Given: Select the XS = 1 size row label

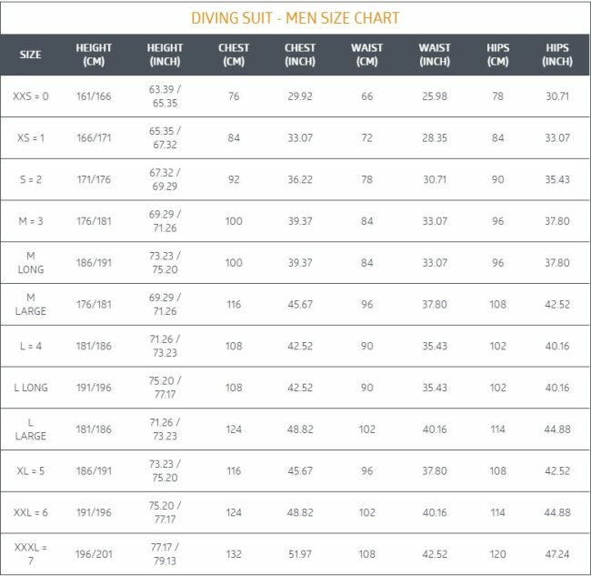Looking at the screenshot, I should [x=31, y=137].
